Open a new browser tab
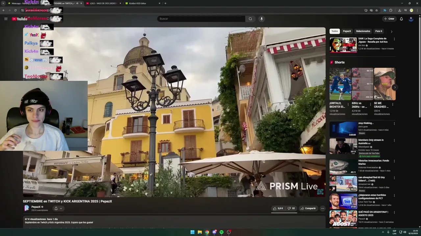 click(165, 3)
